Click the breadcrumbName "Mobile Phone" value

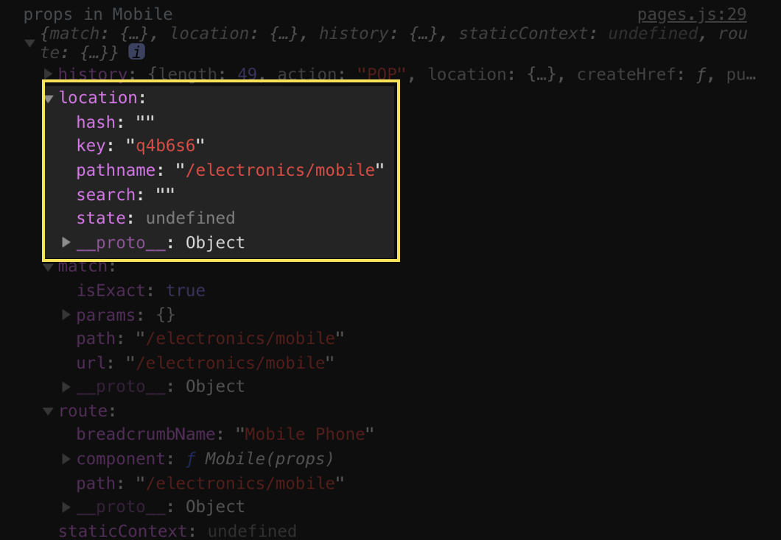click(x=304, y=434)
